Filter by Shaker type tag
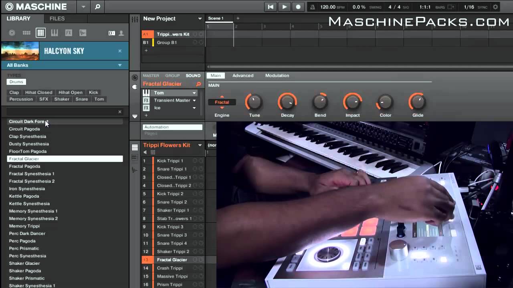The height and width of the screenshot is (288, 513). [62, 99]
